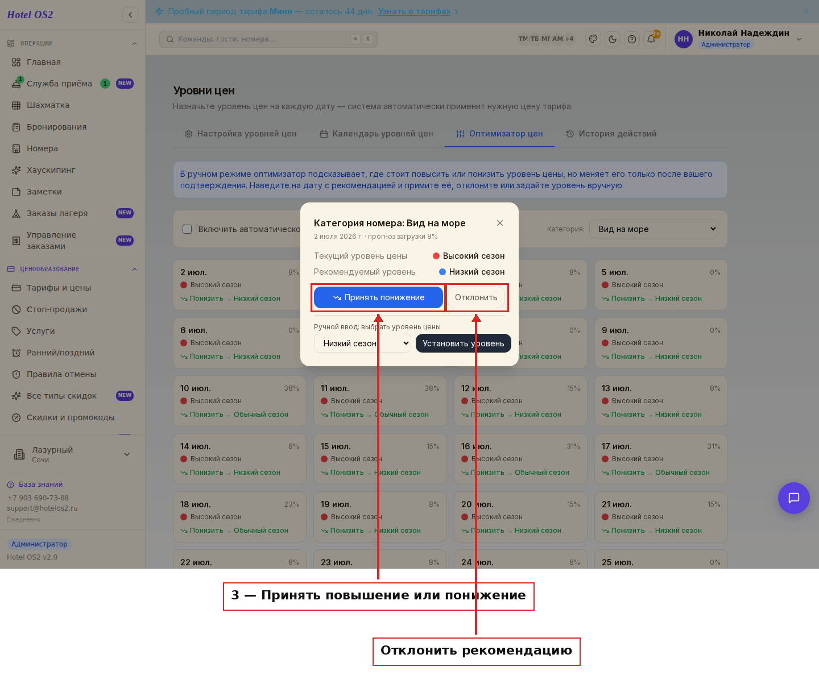
Task: Click the Тарифы и цены icon
Action: pyautogui.click(x=16, y=288)
